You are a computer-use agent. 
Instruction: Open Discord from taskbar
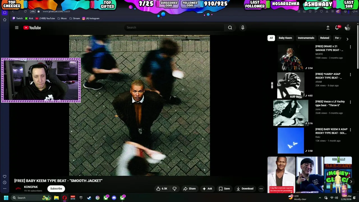coord(114,198)
